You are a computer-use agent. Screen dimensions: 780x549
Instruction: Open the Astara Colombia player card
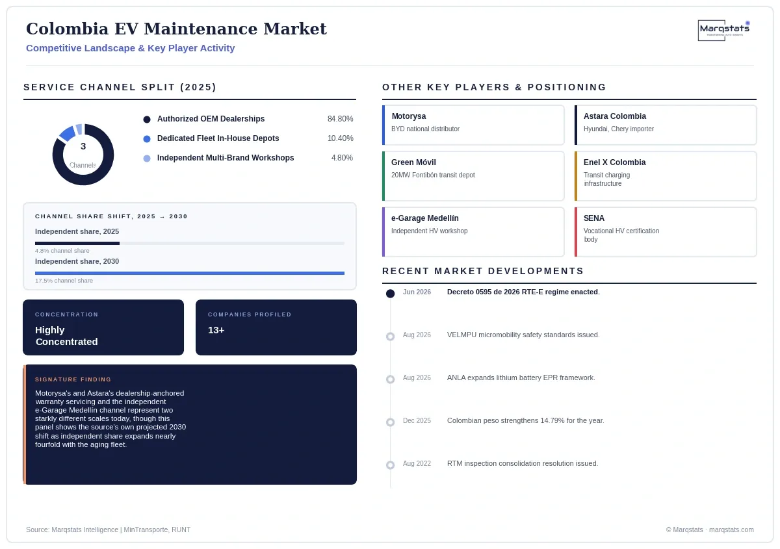[x=666, y=125]
